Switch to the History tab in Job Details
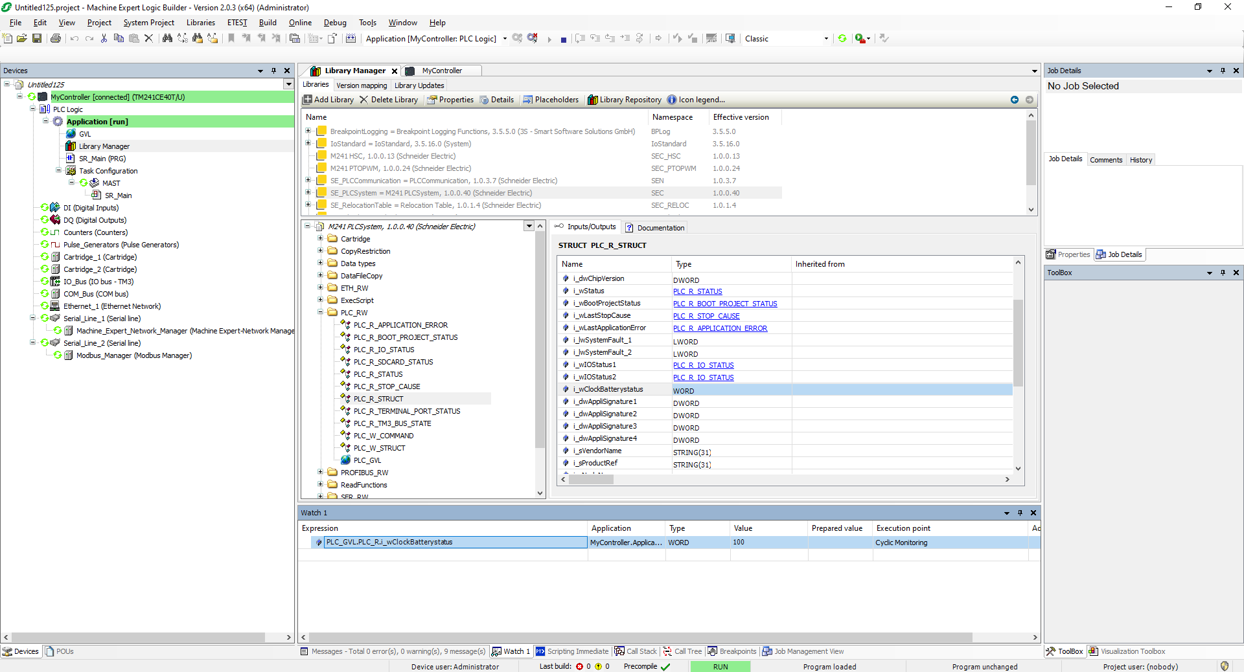 coord(1141,160)
